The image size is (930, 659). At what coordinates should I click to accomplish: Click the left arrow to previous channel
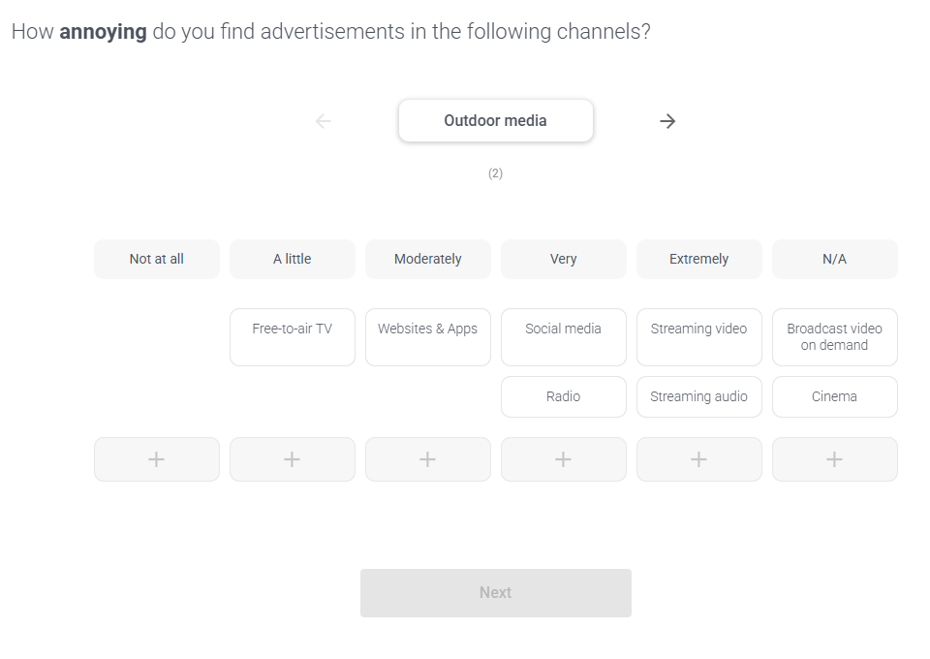point(324,121)
